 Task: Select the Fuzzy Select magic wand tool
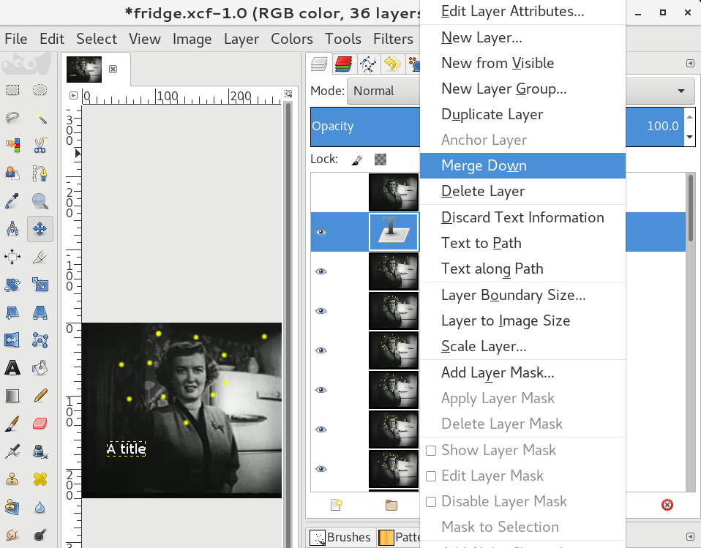pyautogui.click(x=40, y=118)
